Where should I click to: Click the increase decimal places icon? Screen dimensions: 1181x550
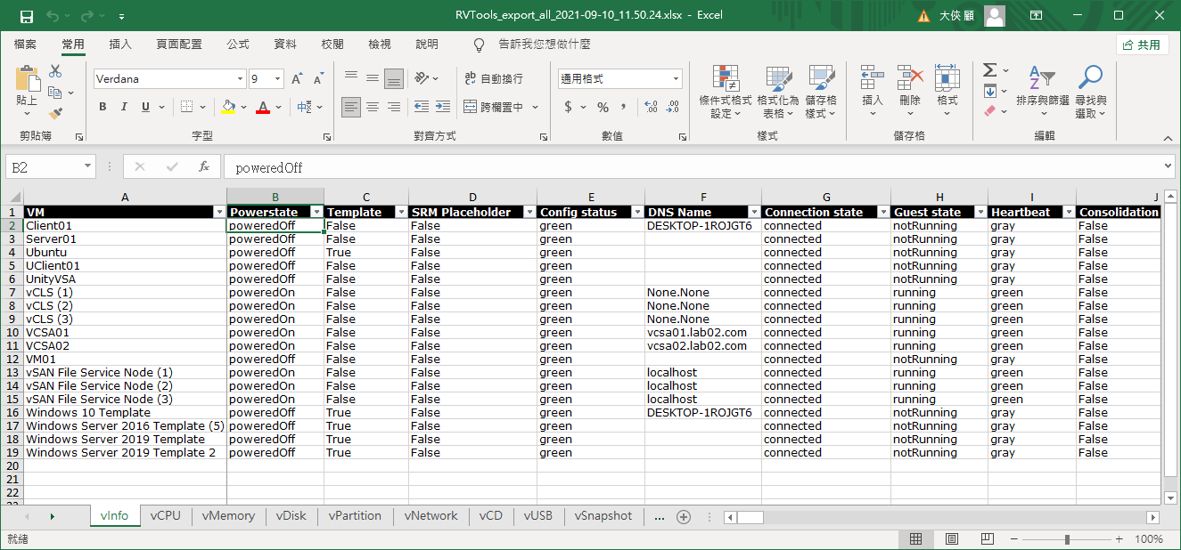point(651,107)
